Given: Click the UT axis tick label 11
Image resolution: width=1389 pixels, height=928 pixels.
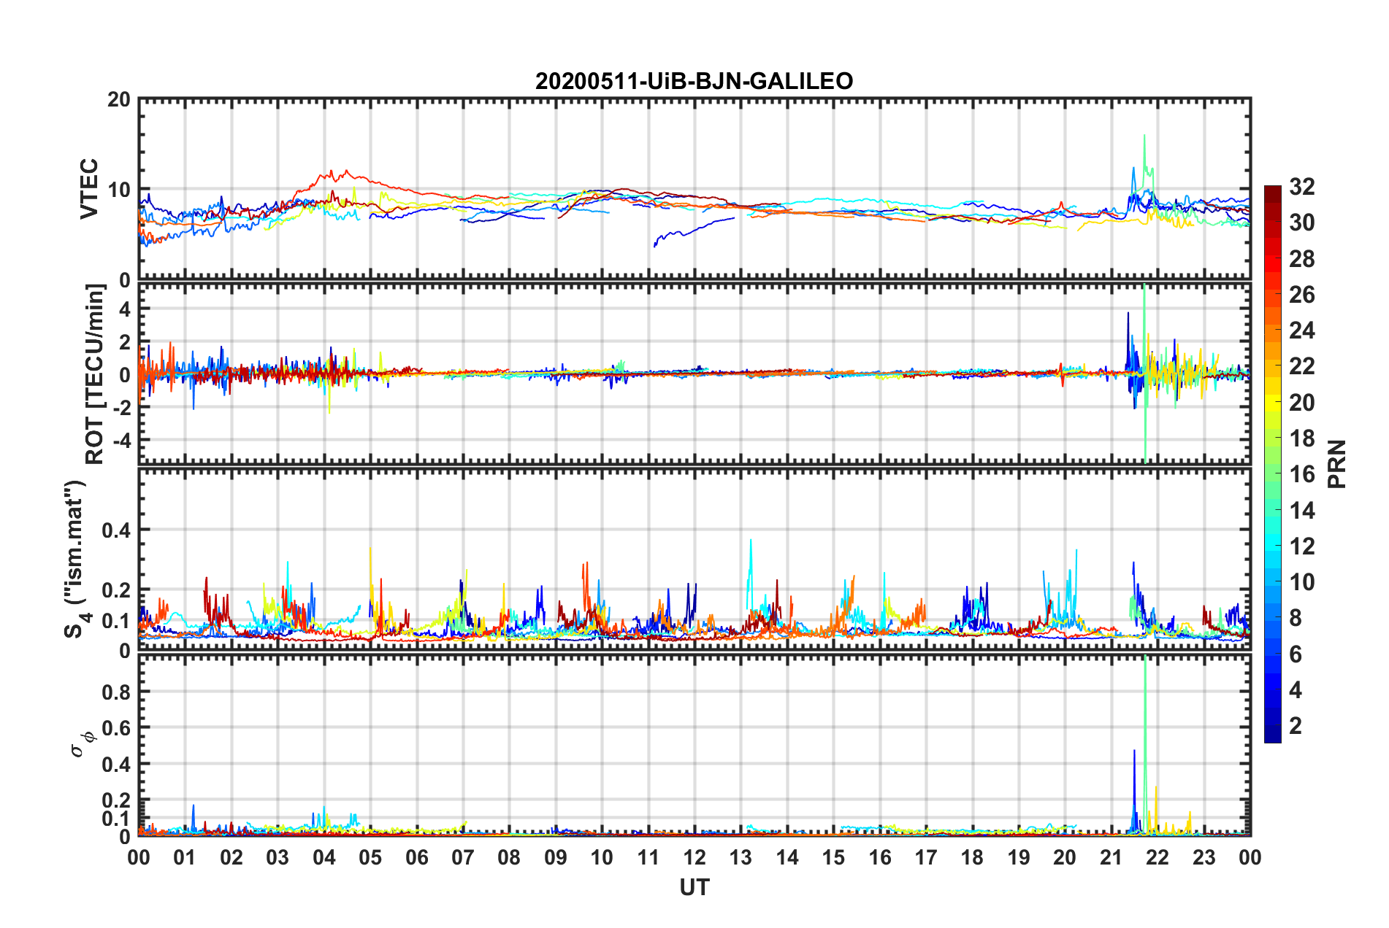Looking at the screenshot, I should pos(648,858).
